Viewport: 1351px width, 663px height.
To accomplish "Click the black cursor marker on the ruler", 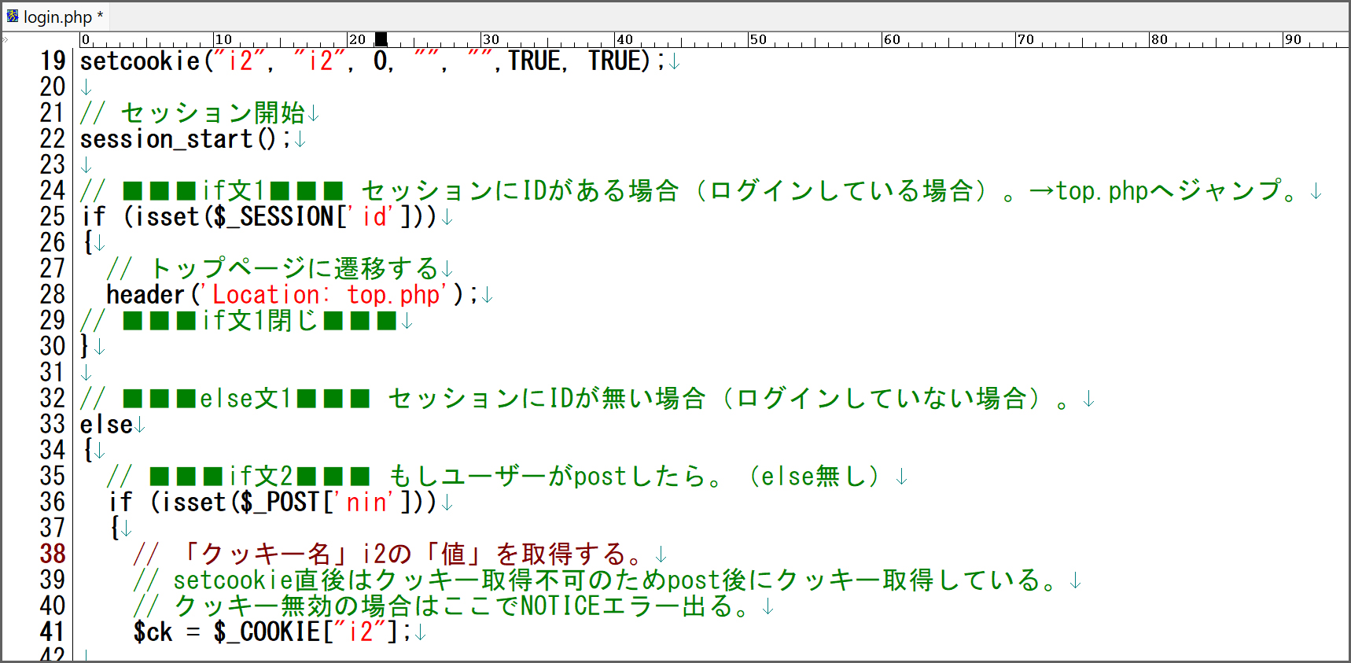I will pos(381,39).
